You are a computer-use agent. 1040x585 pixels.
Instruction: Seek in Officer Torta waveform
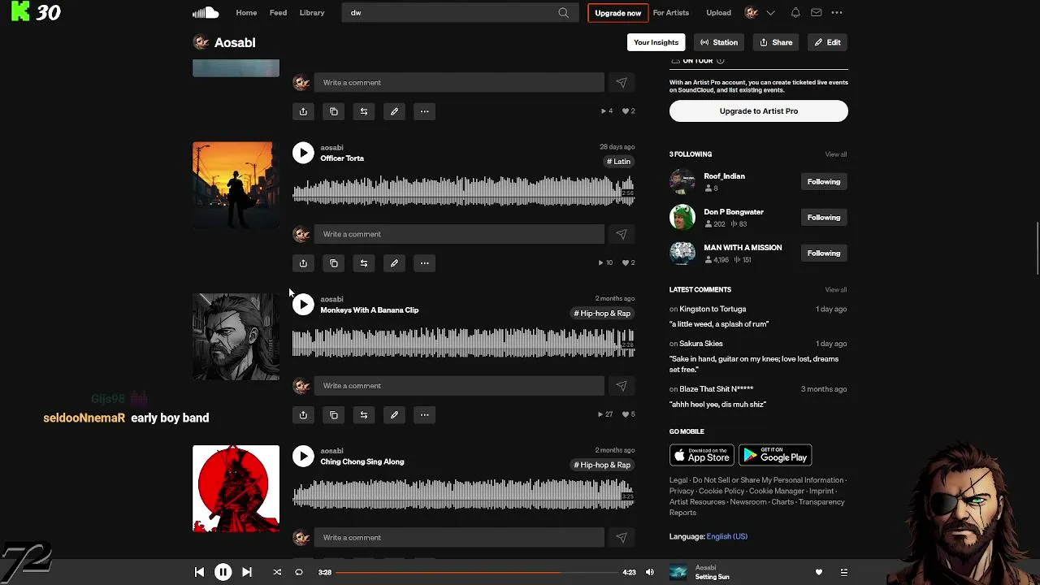point(463,192)
